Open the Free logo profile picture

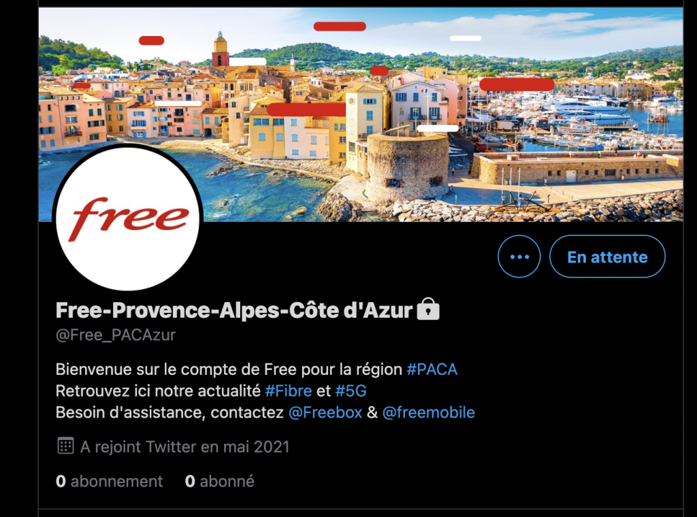128,218
